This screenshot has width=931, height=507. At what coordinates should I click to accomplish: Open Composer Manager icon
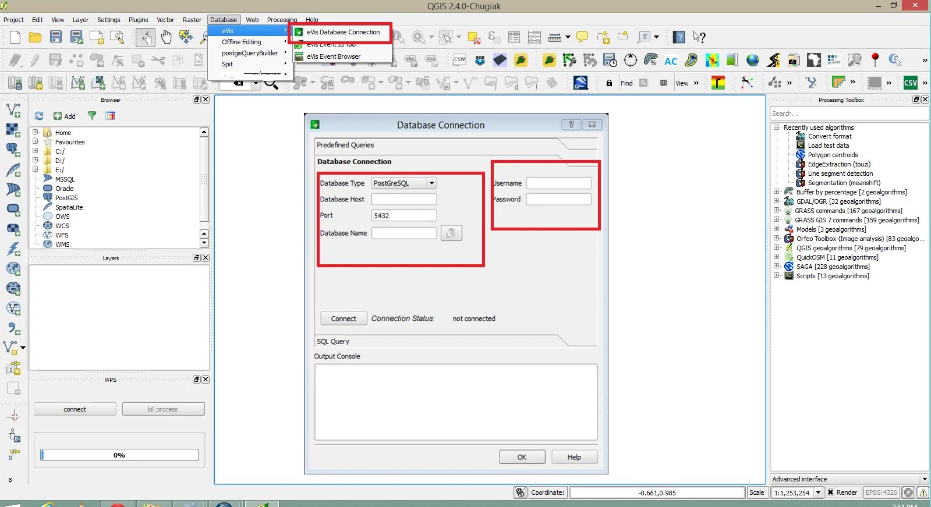click(117, 37)
